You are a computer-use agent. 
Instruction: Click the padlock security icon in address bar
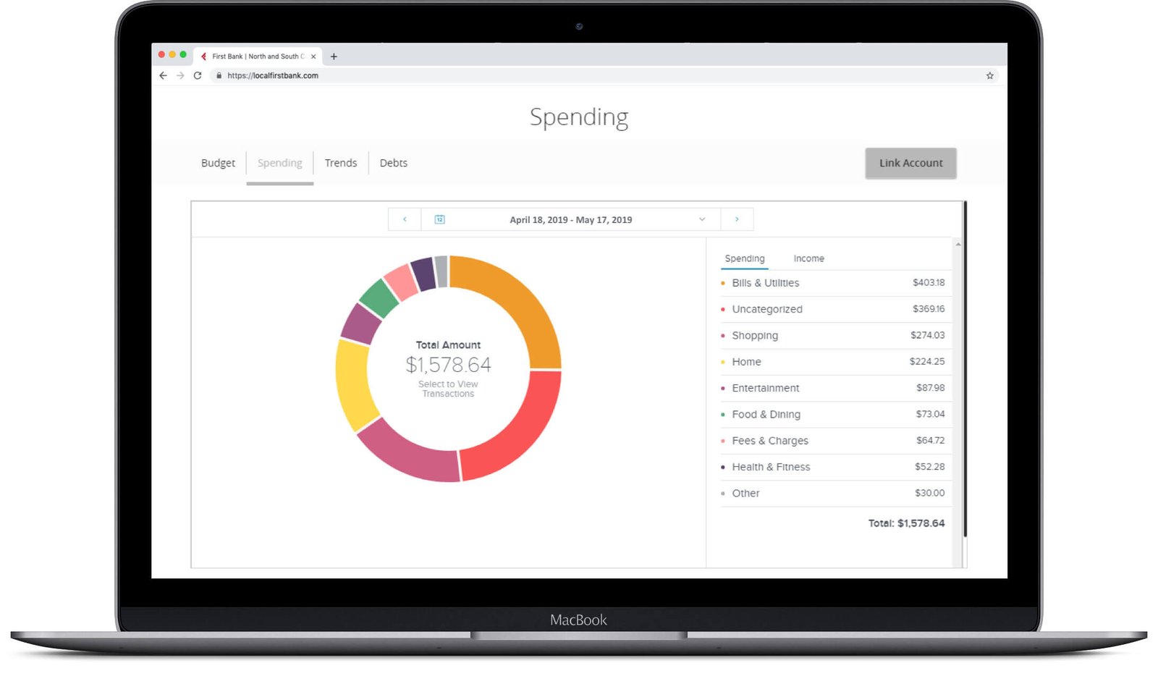coord(219,75)
